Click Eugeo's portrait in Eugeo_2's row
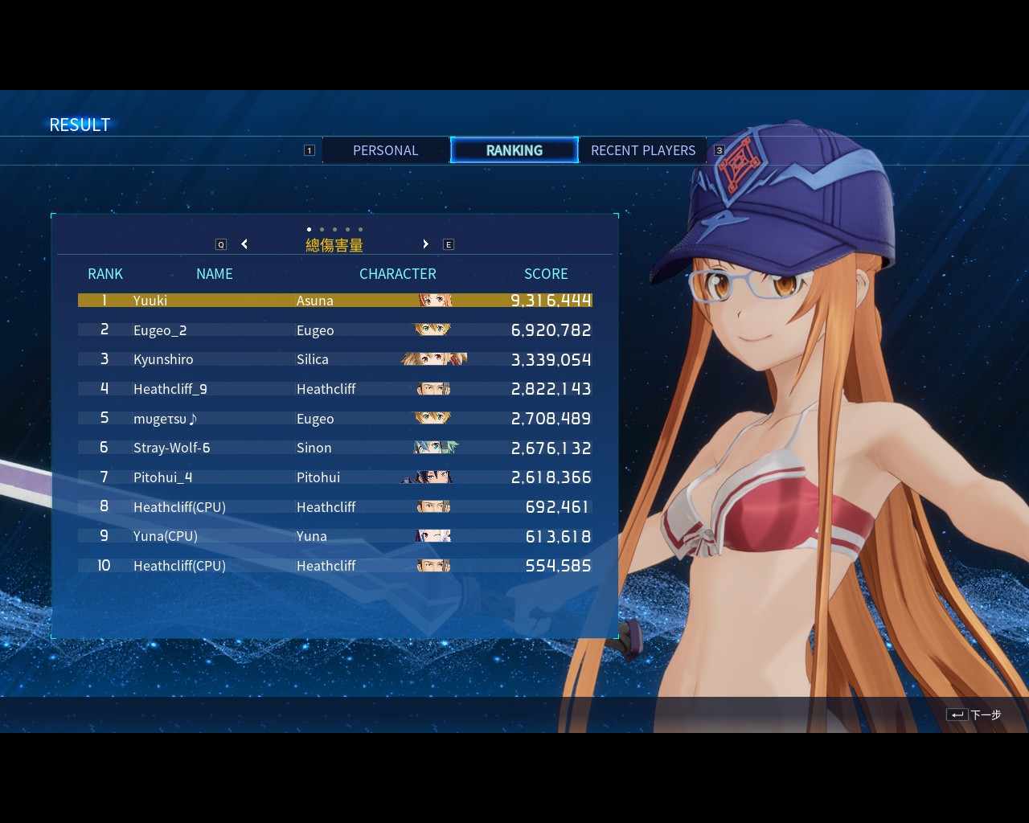Viewport: 1029px width, 823px height. pyautogui.click(x=433, y=330)
